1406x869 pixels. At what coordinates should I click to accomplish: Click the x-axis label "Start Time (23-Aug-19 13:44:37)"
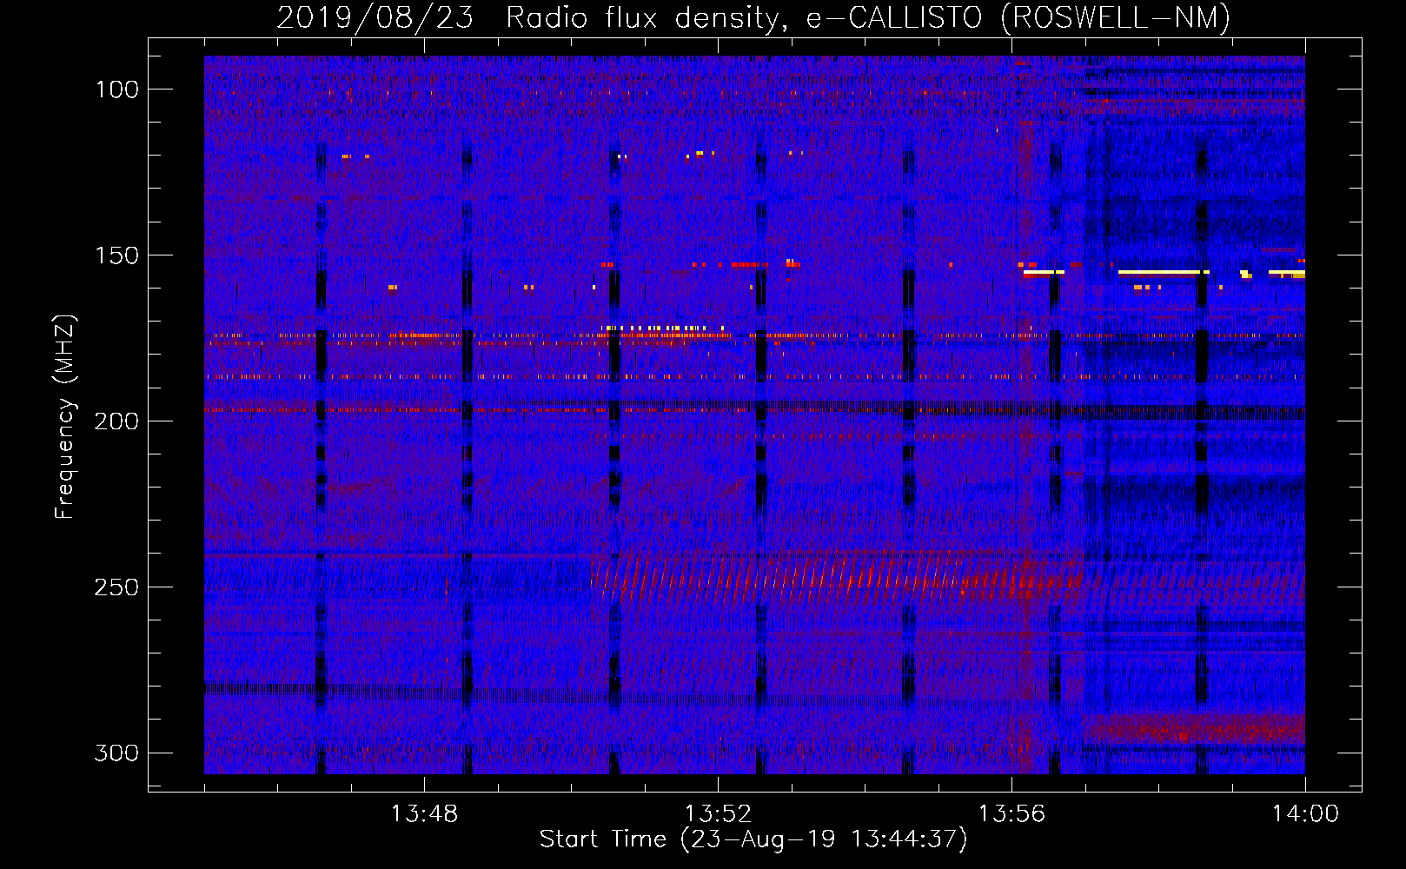753,839
